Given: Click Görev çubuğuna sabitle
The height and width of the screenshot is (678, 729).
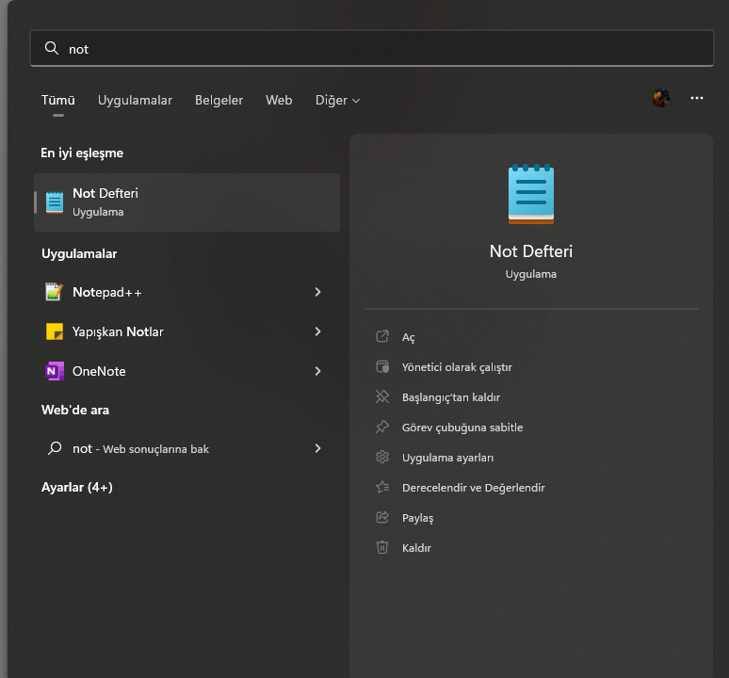Looking at the screenshot, I should pos(462,428).
